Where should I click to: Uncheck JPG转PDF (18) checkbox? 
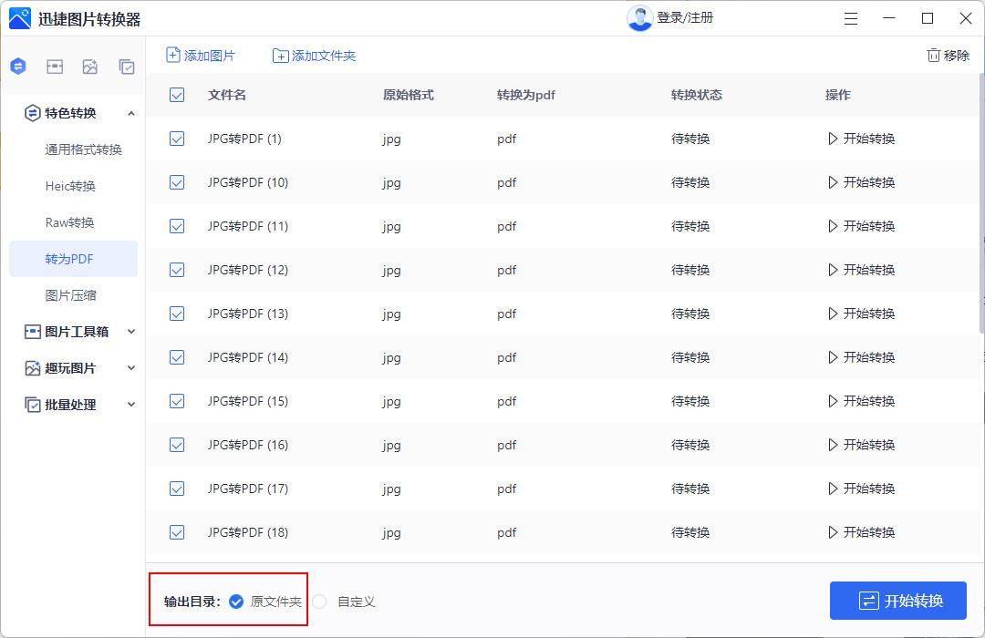point(177,532)
